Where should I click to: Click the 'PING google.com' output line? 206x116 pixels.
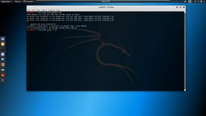(53, 15)
